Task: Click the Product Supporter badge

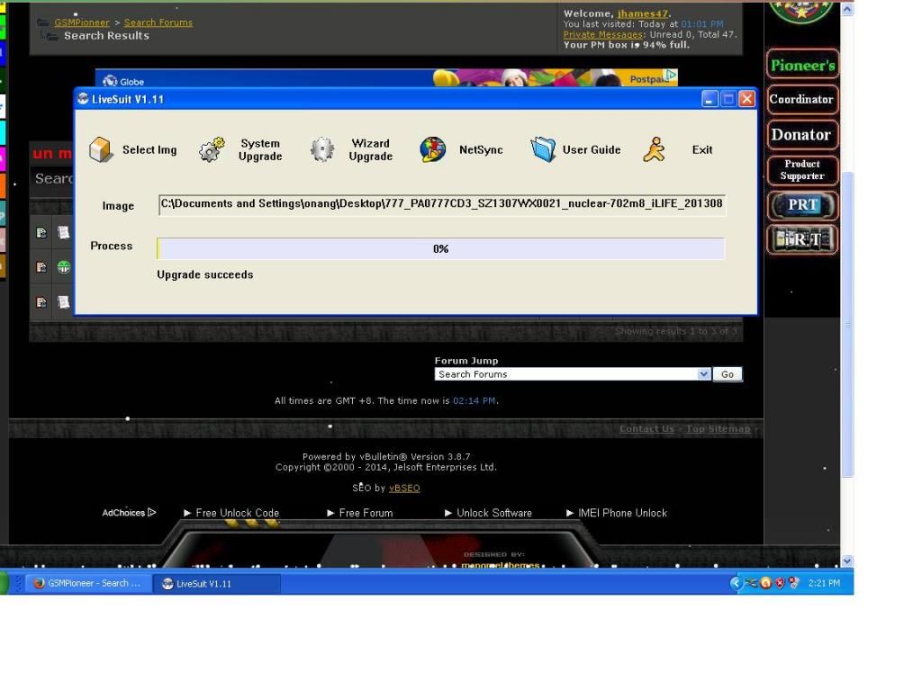Action: click(802, 170)
